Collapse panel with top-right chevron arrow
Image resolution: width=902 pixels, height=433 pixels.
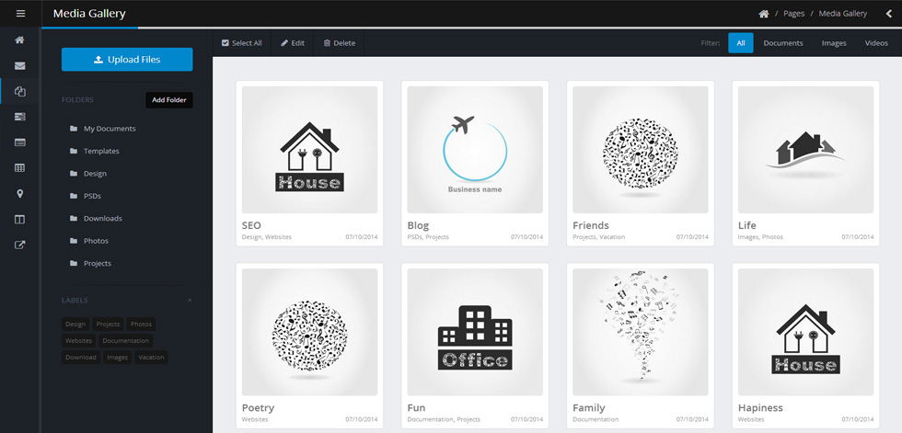point(889,14)
